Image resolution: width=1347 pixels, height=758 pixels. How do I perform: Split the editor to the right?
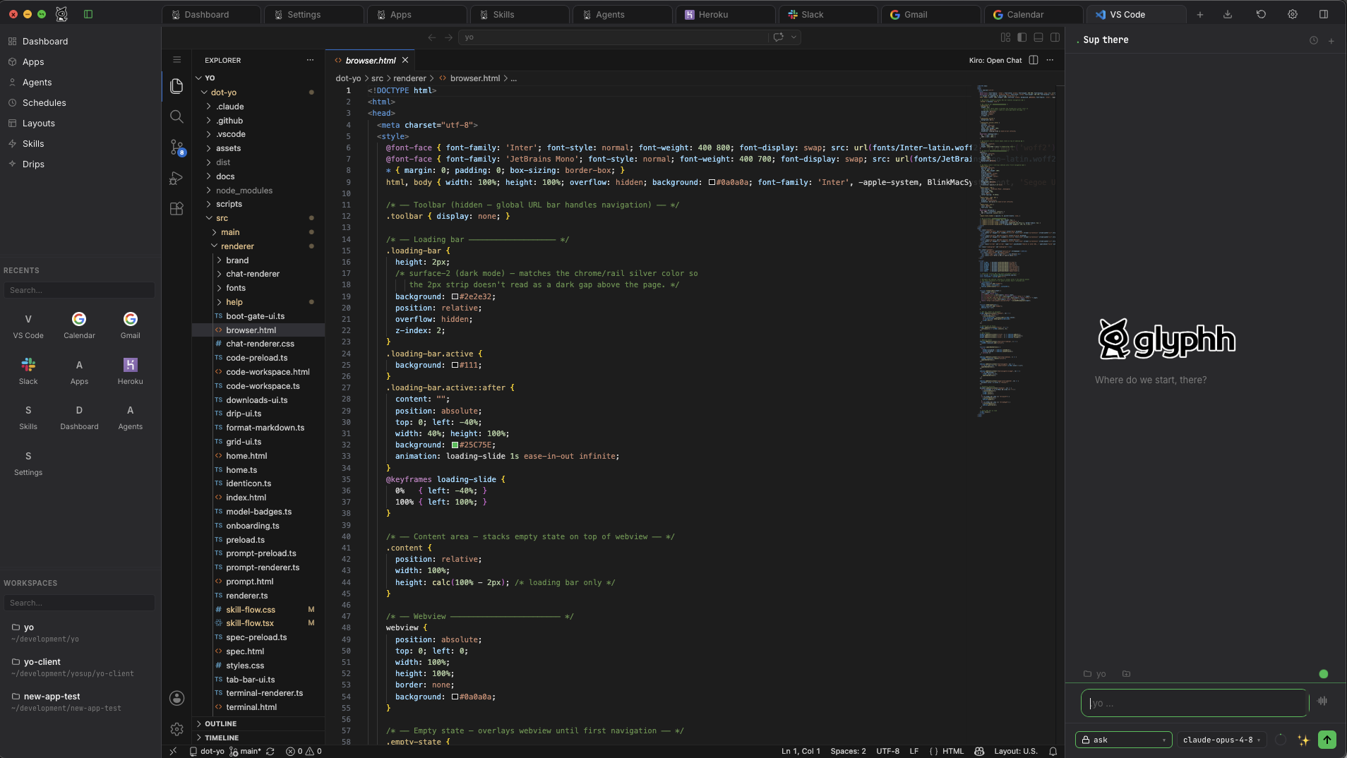[x=1034, y=60]
